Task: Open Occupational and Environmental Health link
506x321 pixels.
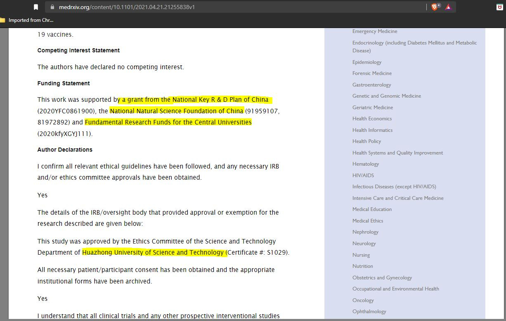Action: (x=396, y=289)
